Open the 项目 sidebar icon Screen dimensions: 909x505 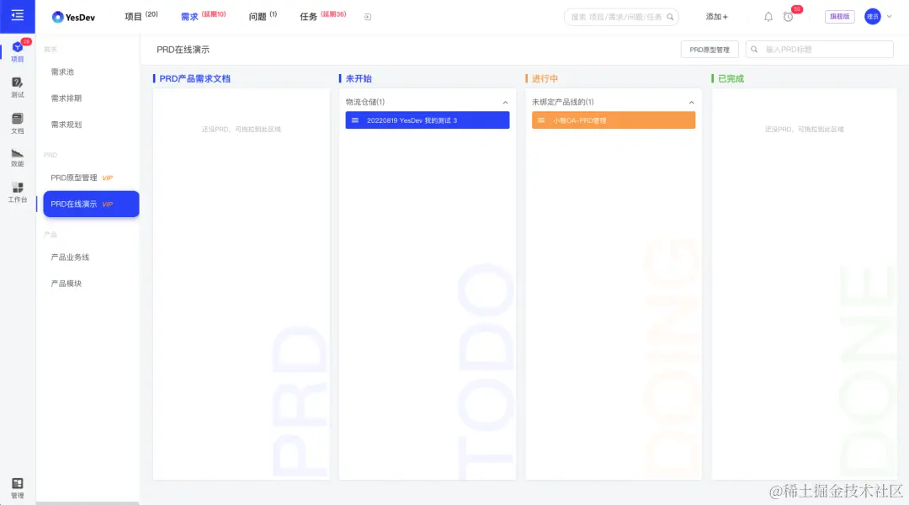(18, 51)
